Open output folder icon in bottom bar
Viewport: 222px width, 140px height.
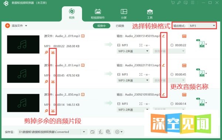click(92, 132)
